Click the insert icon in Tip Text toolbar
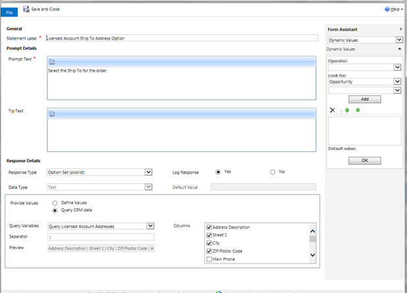Image resolution: width=407 pixels, height=293 pixels. pyautogui.click(x=52, y=114)
